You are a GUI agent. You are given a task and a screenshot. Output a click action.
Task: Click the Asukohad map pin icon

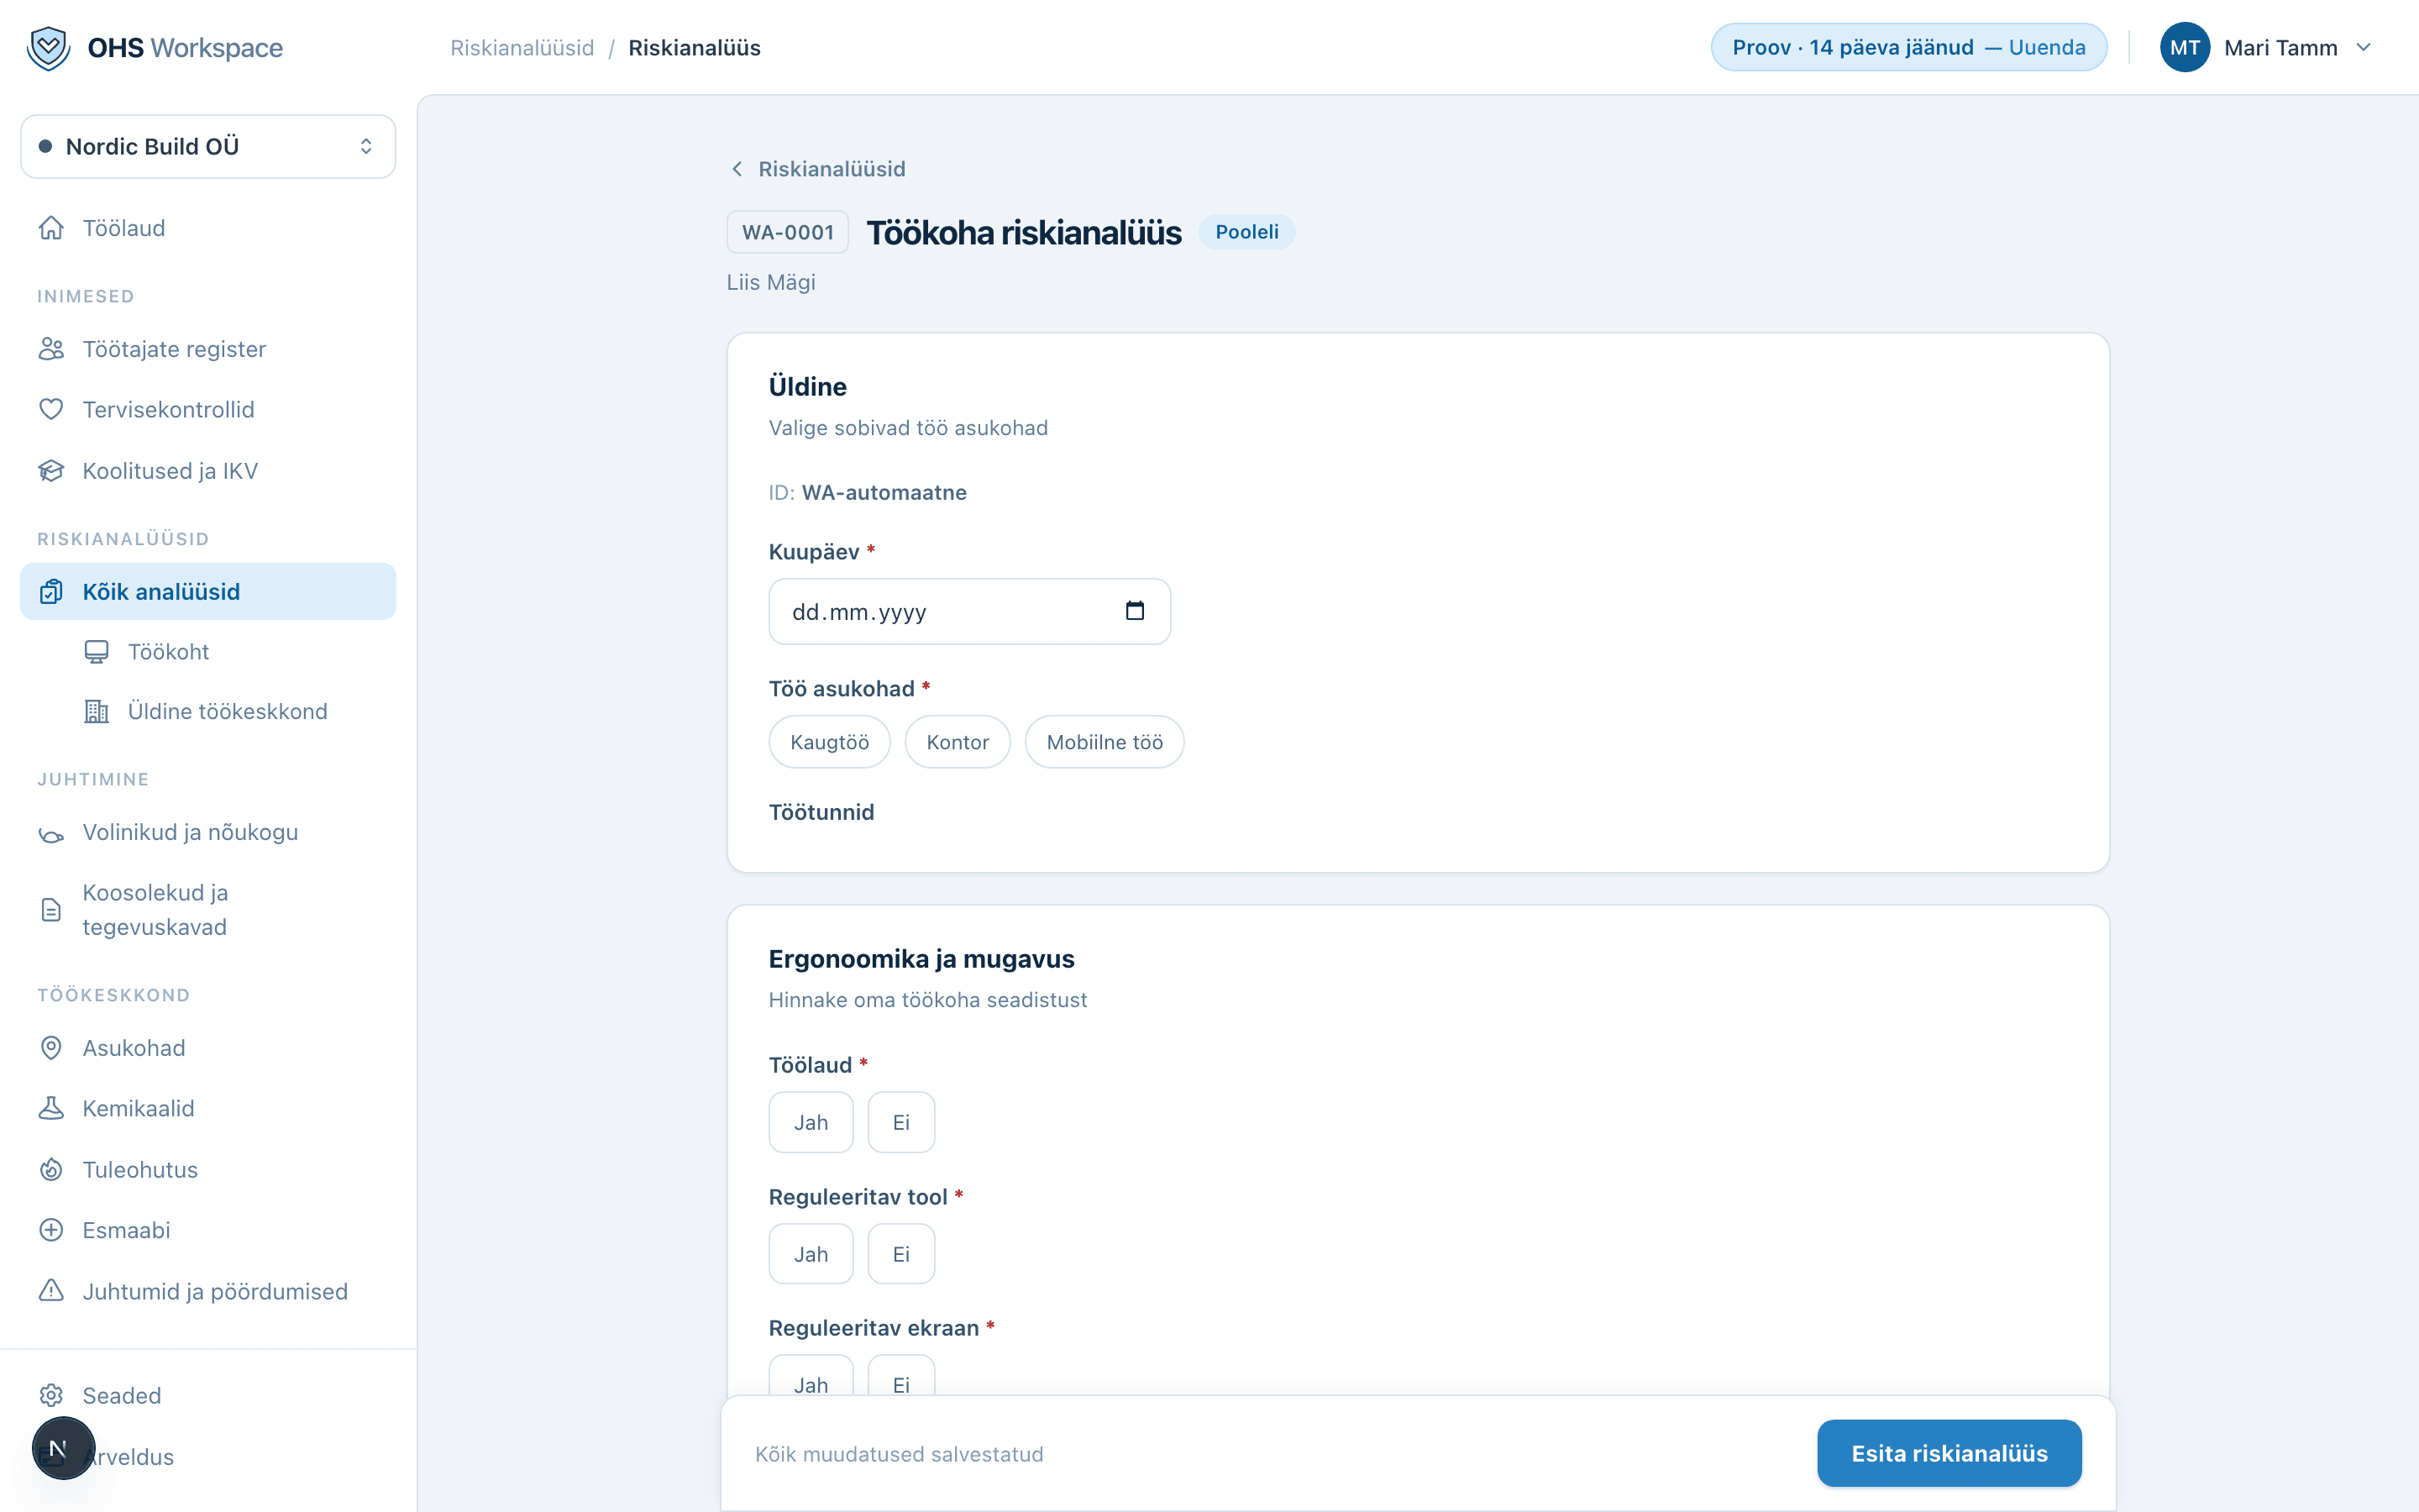pos(51,1048)
